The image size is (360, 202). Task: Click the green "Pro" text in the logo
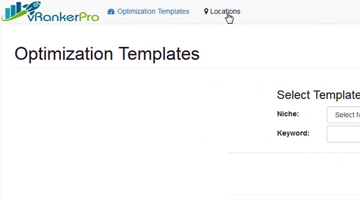point(89,17)
